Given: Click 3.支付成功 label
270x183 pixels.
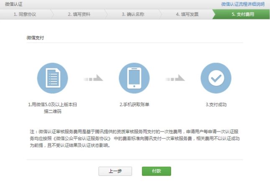Looking at the screenshot, I should 216,104.
